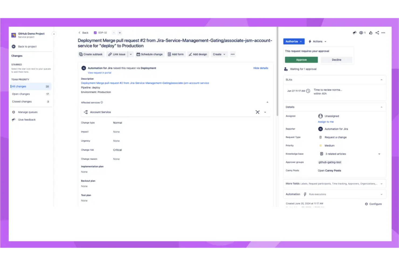
Task: Open the more actions ellipsis in the issue toolbar
Action: 233,54
